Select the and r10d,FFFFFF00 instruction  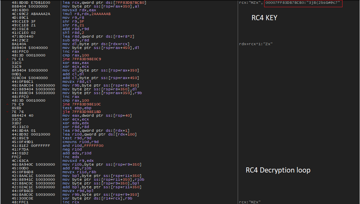click(83, 145)
